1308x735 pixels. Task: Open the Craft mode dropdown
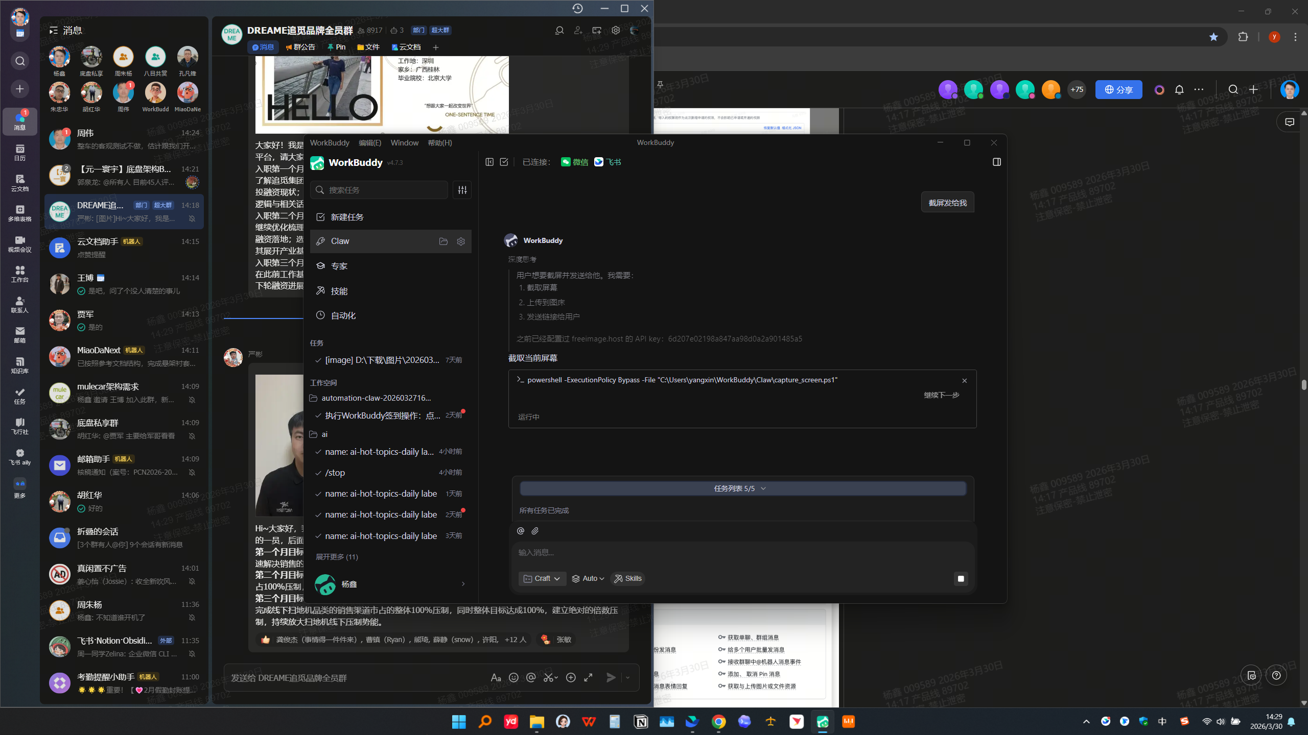coord(542,578)
